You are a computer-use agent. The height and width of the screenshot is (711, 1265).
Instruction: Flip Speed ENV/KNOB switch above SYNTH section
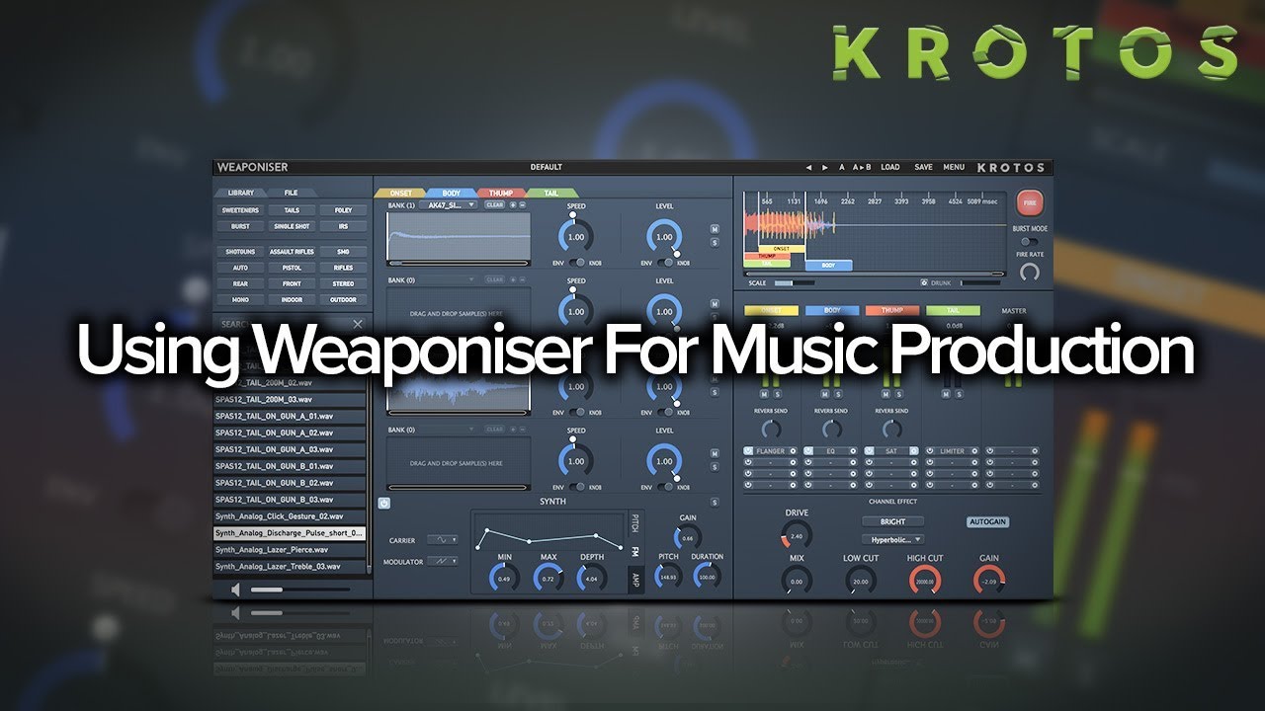[576, 487]
